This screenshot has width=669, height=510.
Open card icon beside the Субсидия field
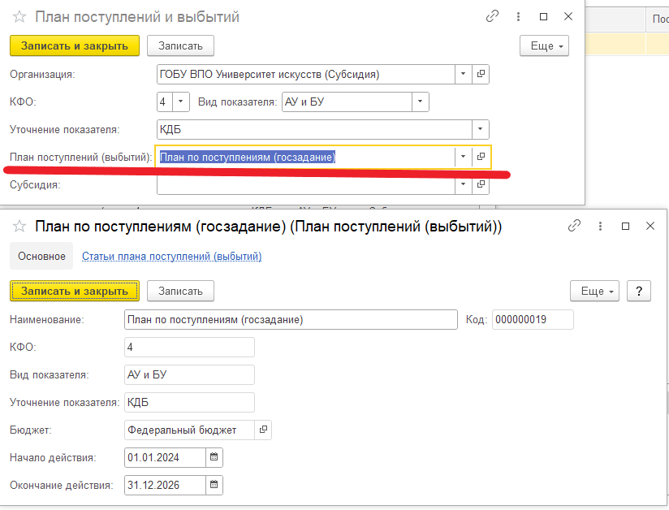(481, 184)
